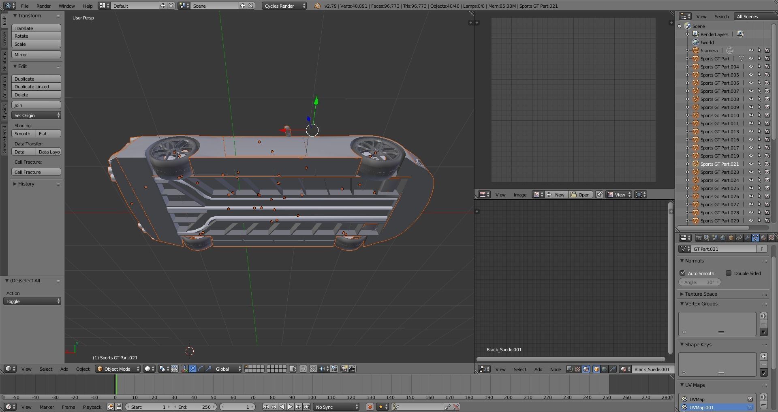
Task: Hide Sports GT Part.010 in viewport
Action: tap(751, 115)
